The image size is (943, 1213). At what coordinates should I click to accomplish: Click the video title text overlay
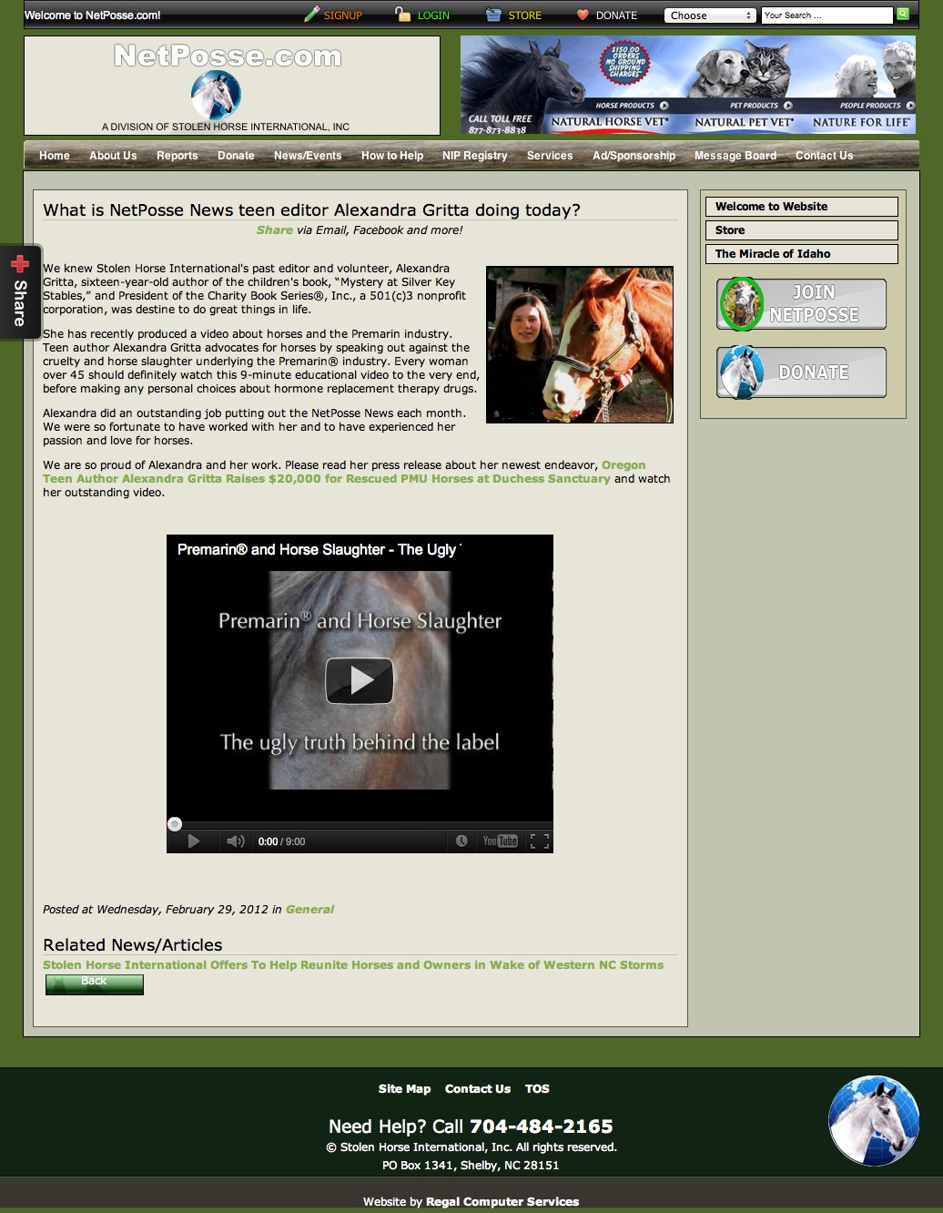[319, 550]
